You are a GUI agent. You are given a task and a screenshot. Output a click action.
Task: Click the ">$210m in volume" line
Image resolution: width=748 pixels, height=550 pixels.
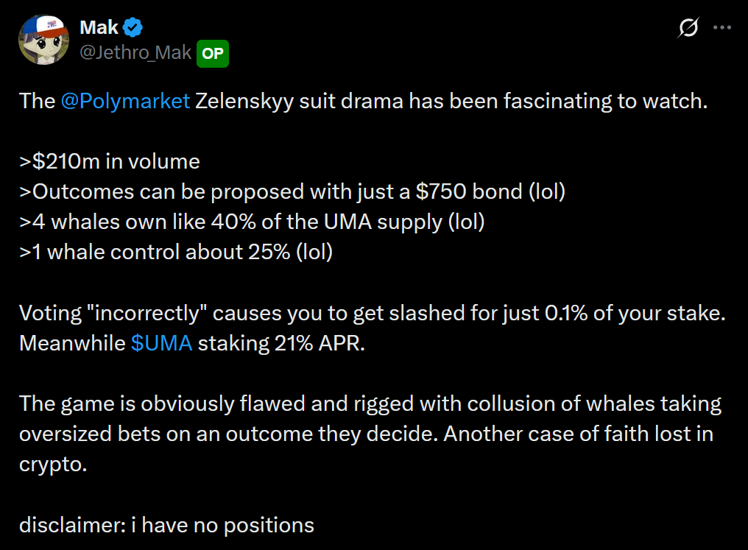110,161
